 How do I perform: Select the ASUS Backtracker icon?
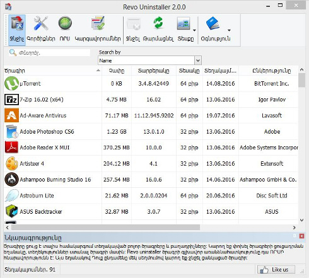[11, 211]
